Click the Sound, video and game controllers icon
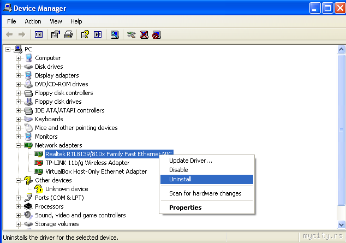Viewport: 346px width, 243px height. pos(28,215)
